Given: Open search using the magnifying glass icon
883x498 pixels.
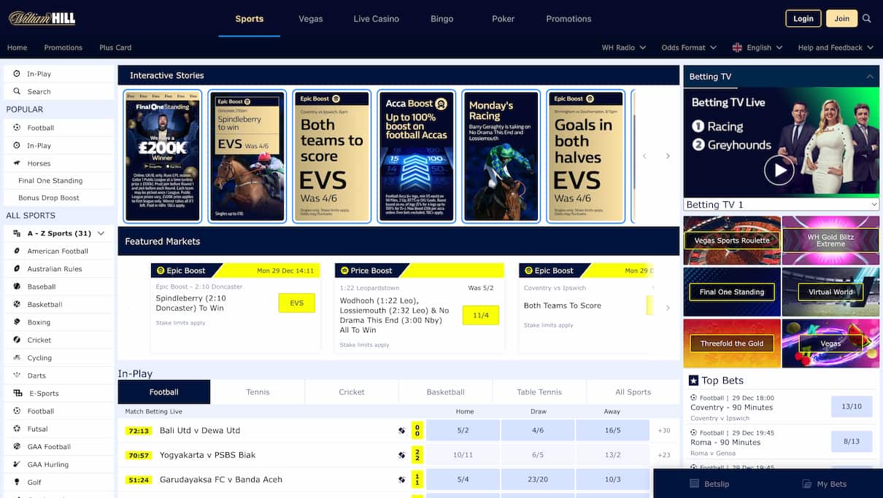Looking at the screenshot, I should pos(866,18).
